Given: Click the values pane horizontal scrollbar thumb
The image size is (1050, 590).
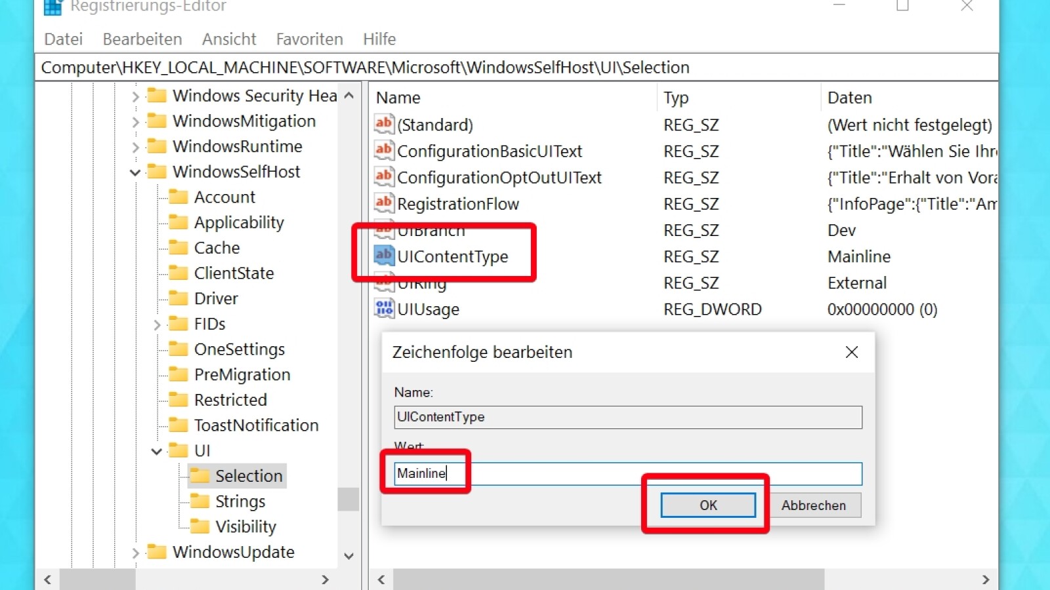Looking at the screenshot, I should click(608, 580).
